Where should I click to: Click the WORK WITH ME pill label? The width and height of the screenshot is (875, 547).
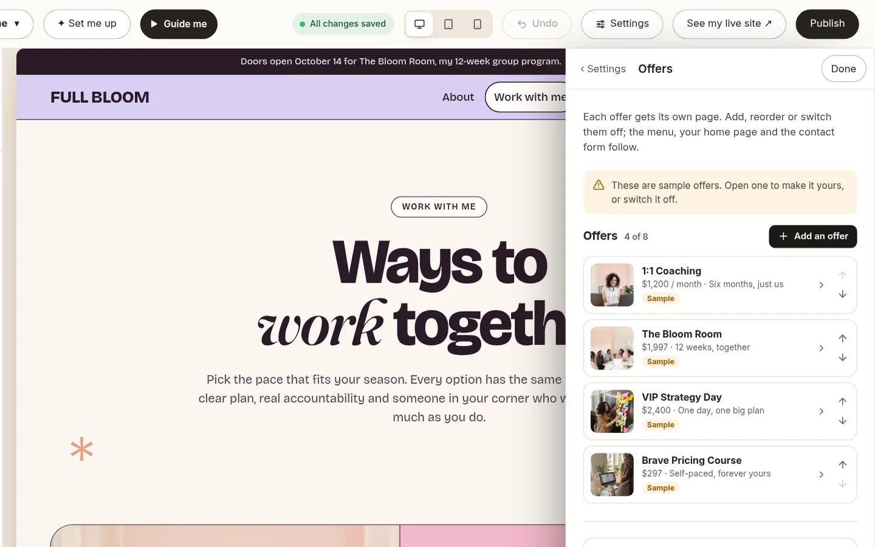[439, 207]
